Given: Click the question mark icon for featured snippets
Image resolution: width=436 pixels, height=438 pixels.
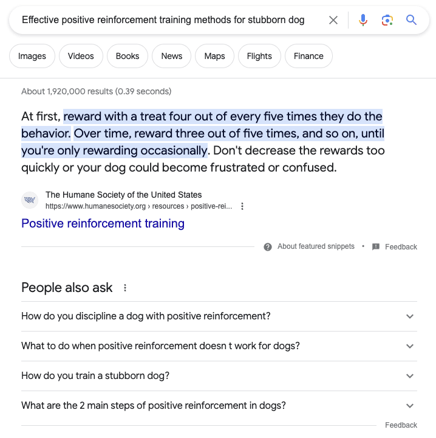Looking at the screenshot, I should coord(268,247).
